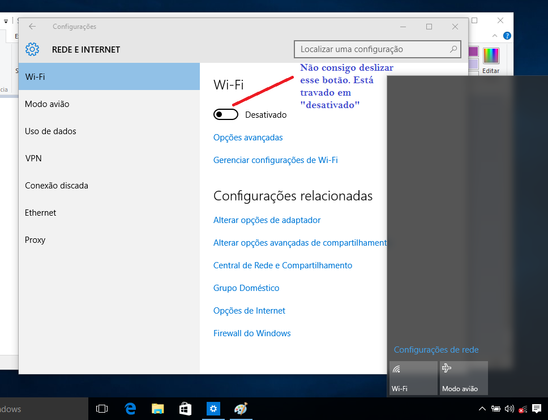
Task: Toggle the Modo avião quick action tile
Action: [464, 378]
